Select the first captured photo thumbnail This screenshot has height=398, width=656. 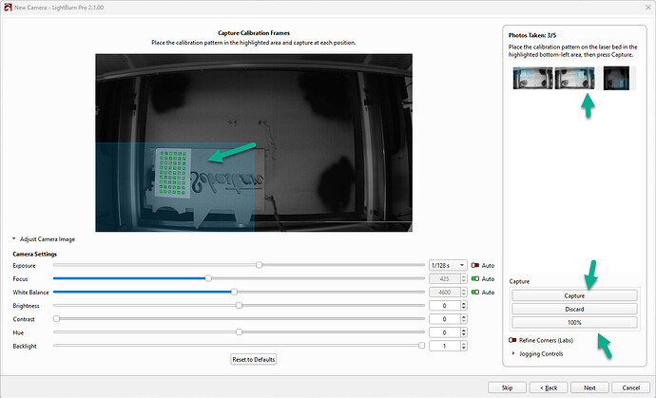pos(532,78)
